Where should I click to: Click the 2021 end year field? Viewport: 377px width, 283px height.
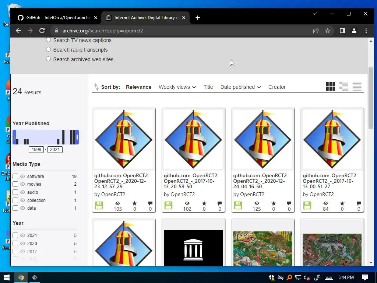pyautogui.click(x=55, y=150)
